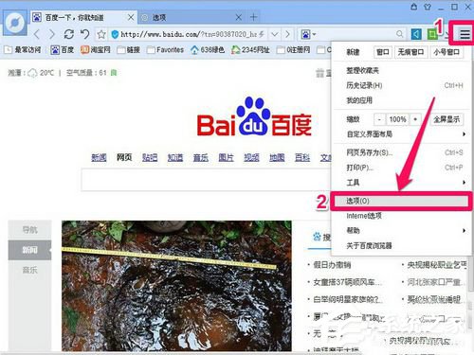The image size is (474, 355).
Task: Click the home-shaped icon in title bar
Action: point(414,7)
